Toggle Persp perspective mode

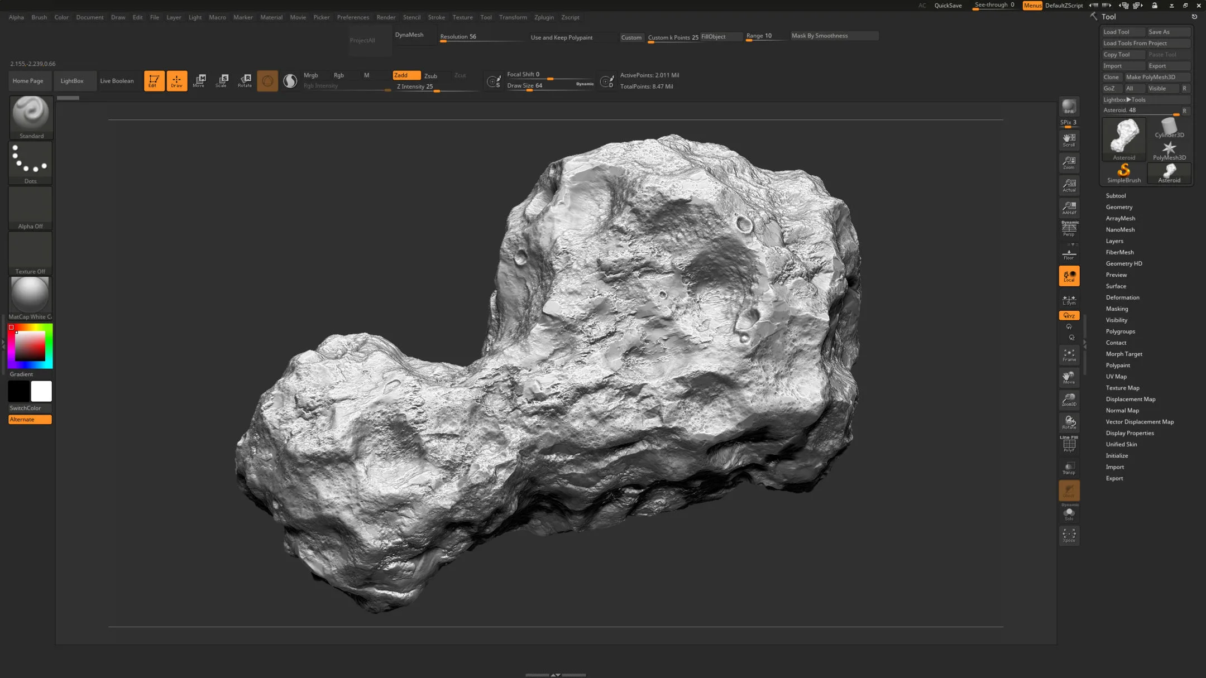pyautogui.click(x=1069, y=230)
